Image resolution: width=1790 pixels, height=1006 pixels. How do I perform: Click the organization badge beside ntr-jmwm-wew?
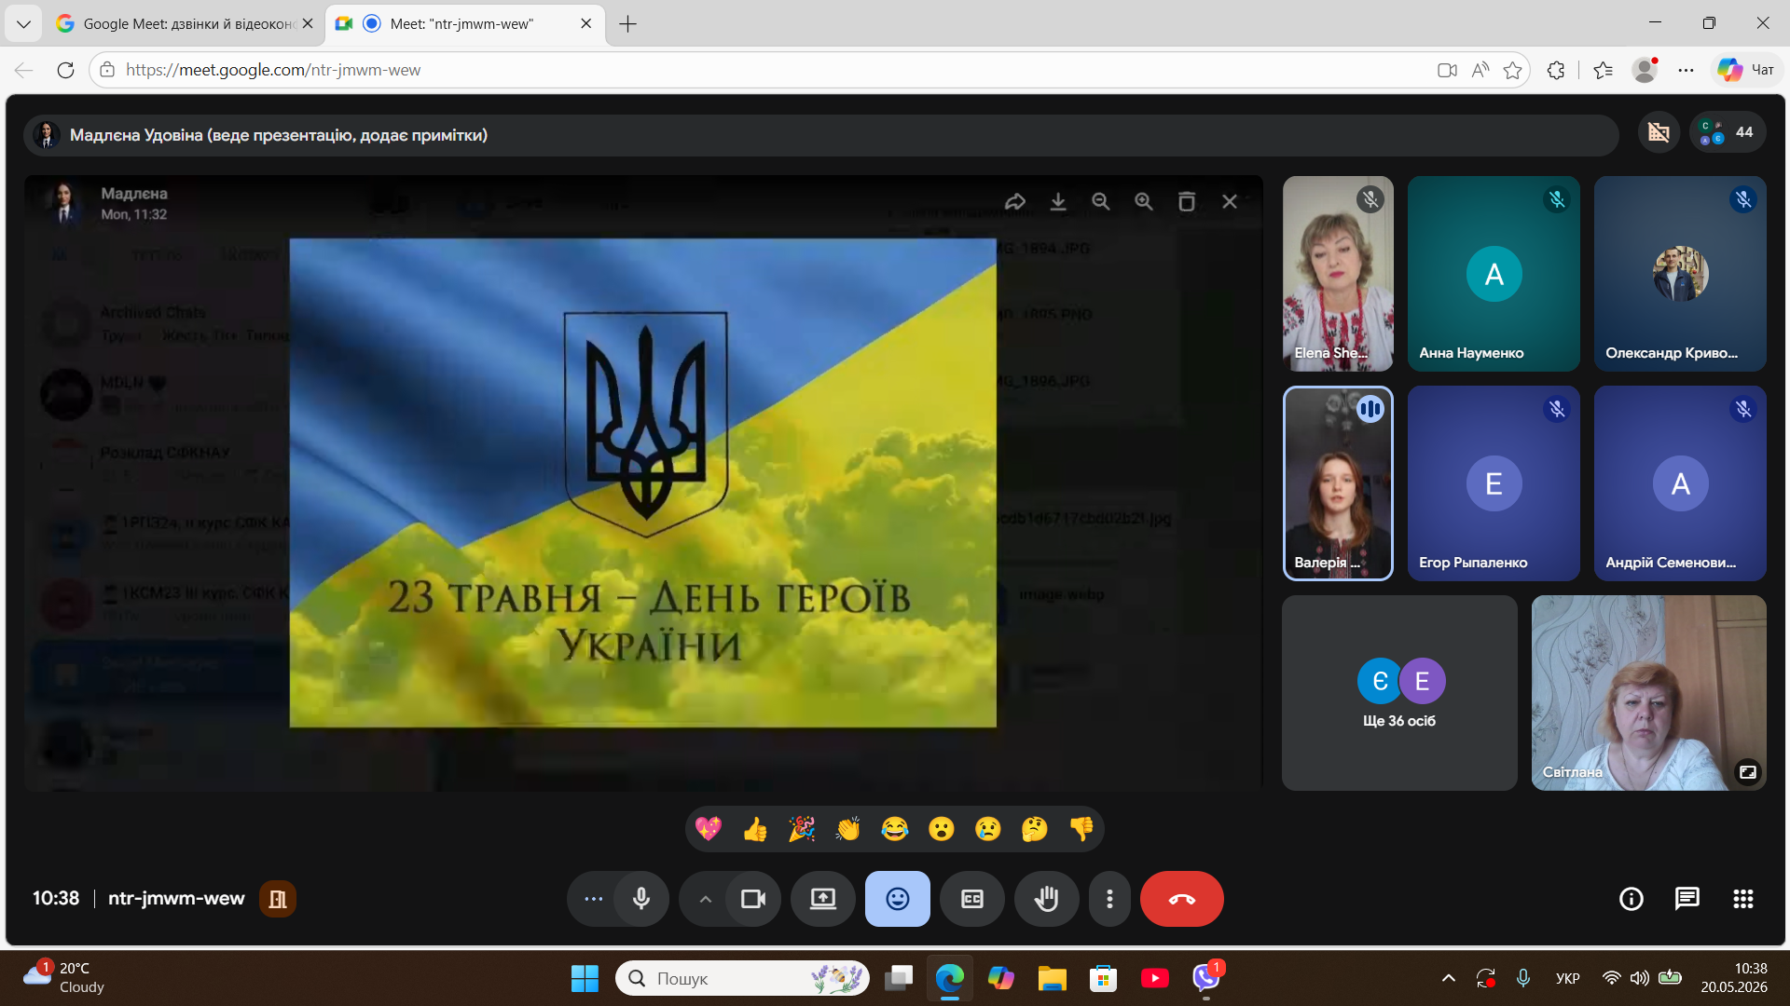(x=278, y=899)
